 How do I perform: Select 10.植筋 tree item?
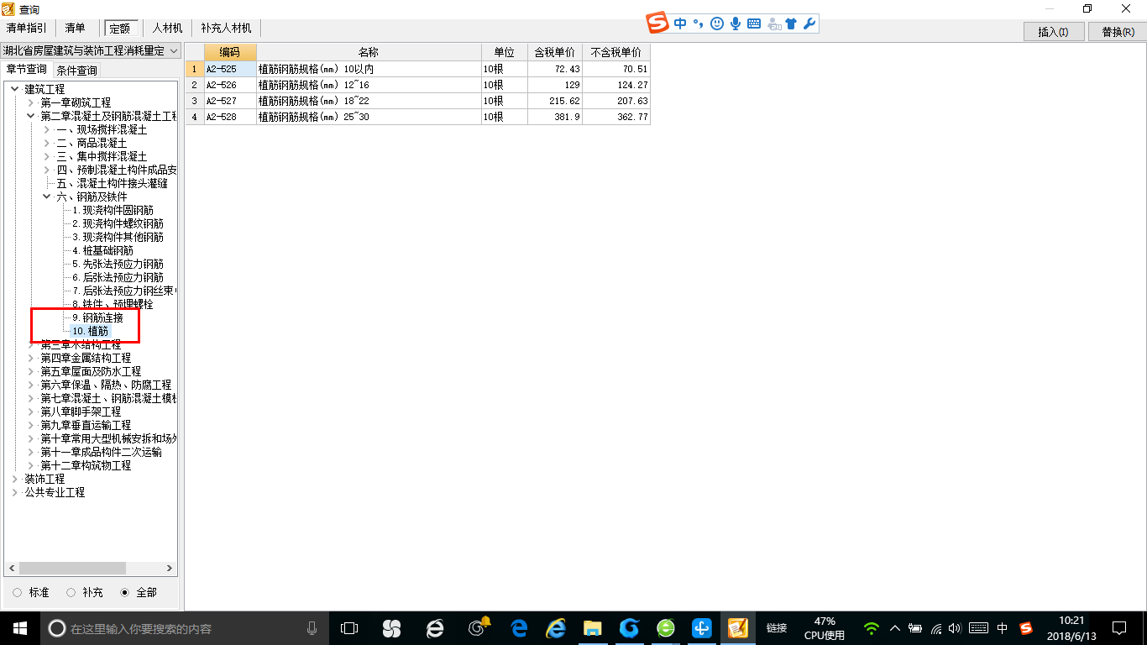(x=90, y=331)
